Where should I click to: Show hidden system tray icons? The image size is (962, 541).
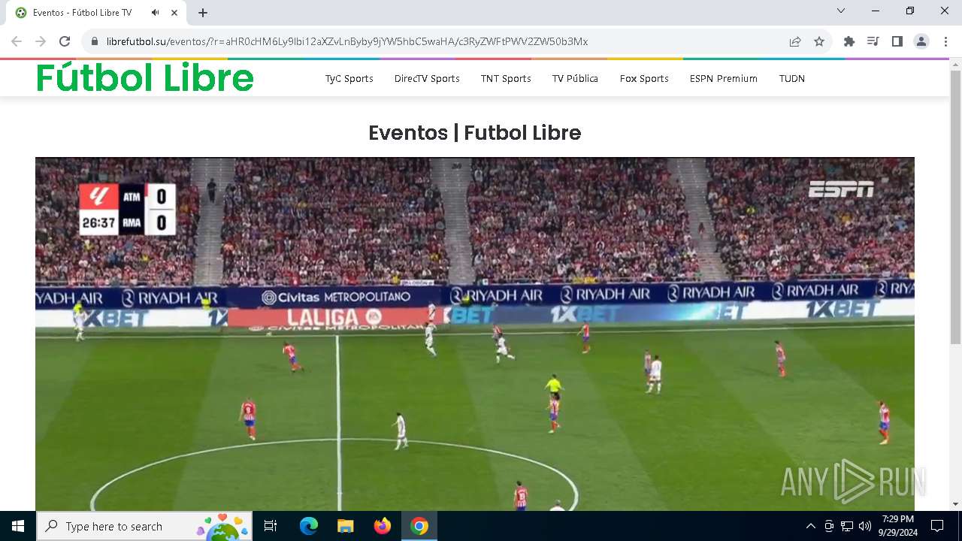(x=810, y=526)
